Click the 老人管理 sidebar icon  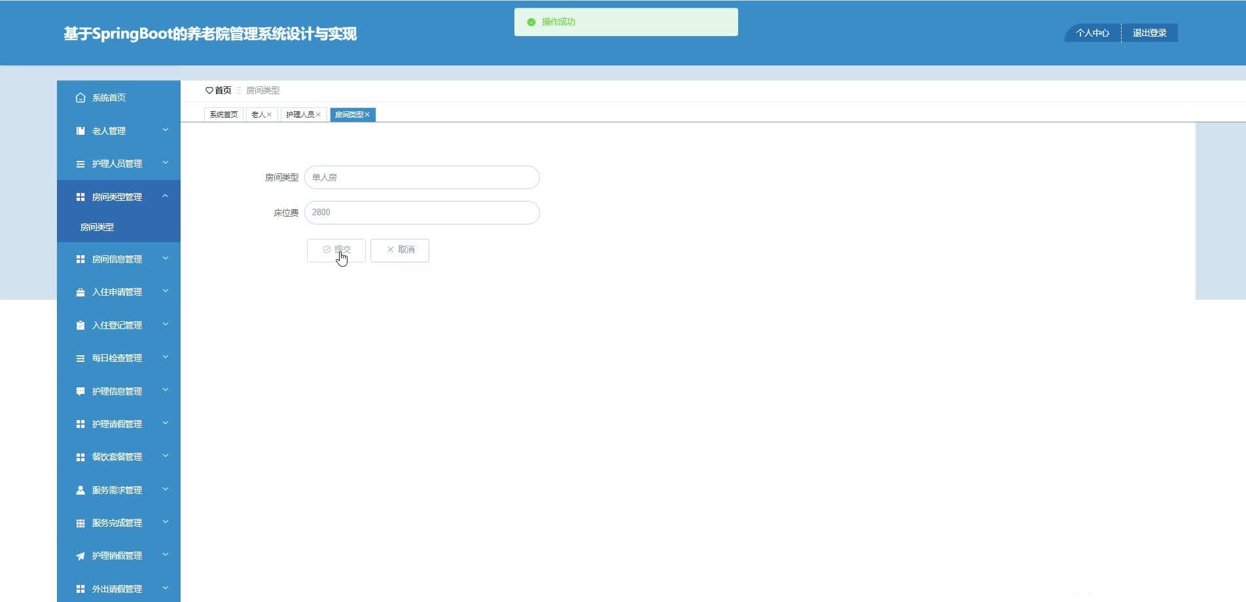[x=80, y=131]
